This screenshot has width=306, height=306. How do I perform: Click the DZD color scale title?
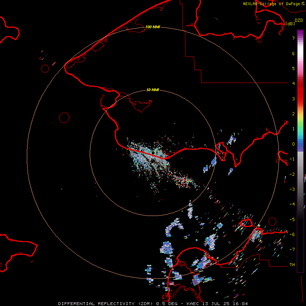[x=299, y=20]
